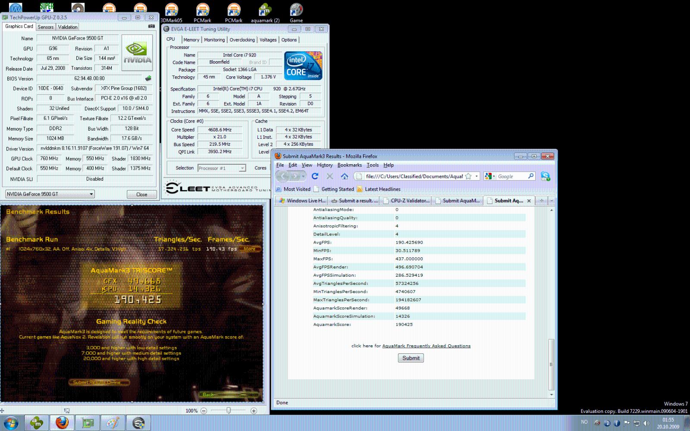Reload the page in Firefox
690x431 pixels.
pos(315,176)
